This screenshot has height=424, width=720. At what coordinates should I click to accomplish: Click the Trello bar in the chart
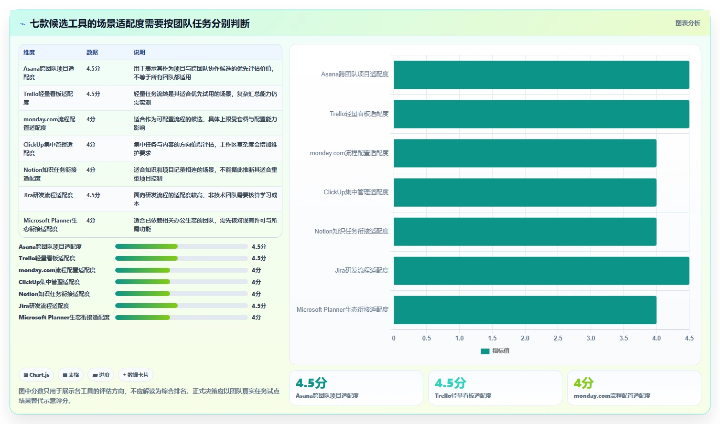[x=541, y=114]
